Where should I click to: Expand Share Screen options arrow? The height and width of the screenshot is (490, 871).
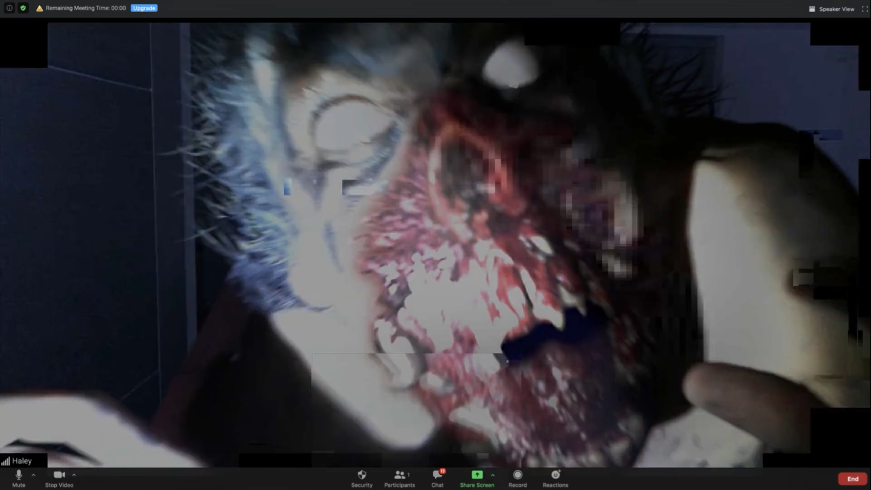[492, 475]
